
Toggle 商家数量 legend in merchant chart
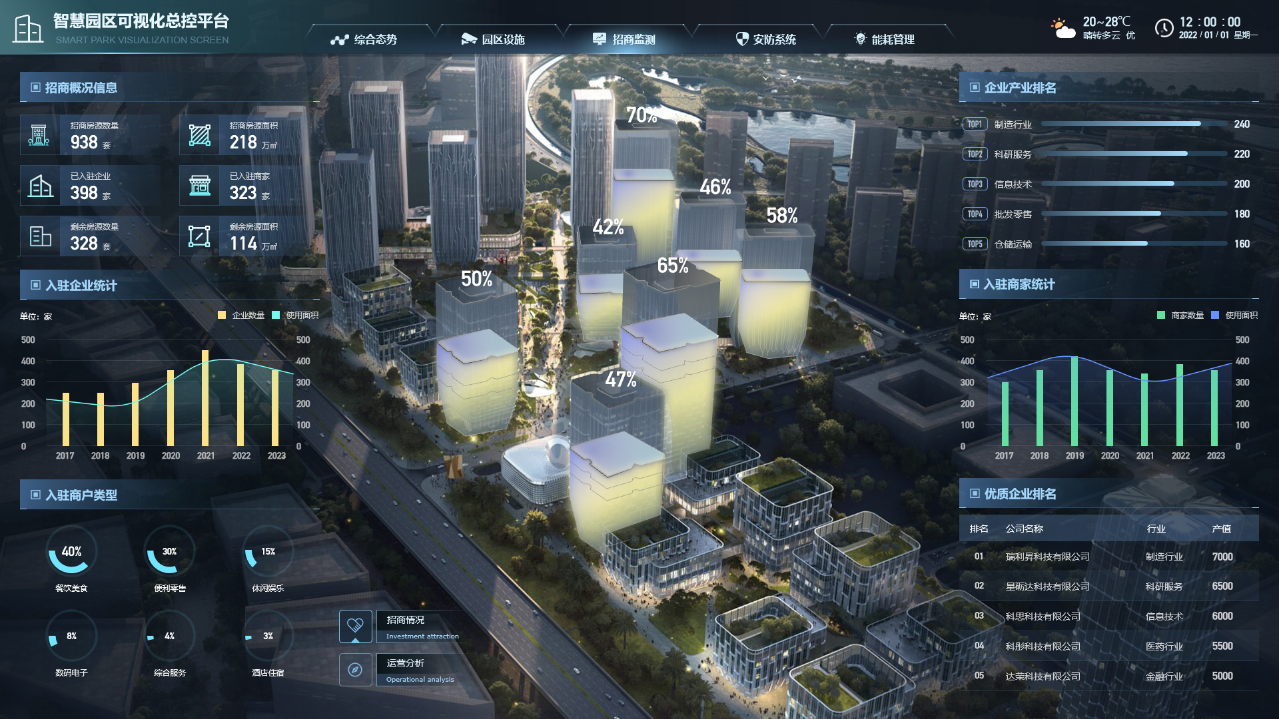1180,316
